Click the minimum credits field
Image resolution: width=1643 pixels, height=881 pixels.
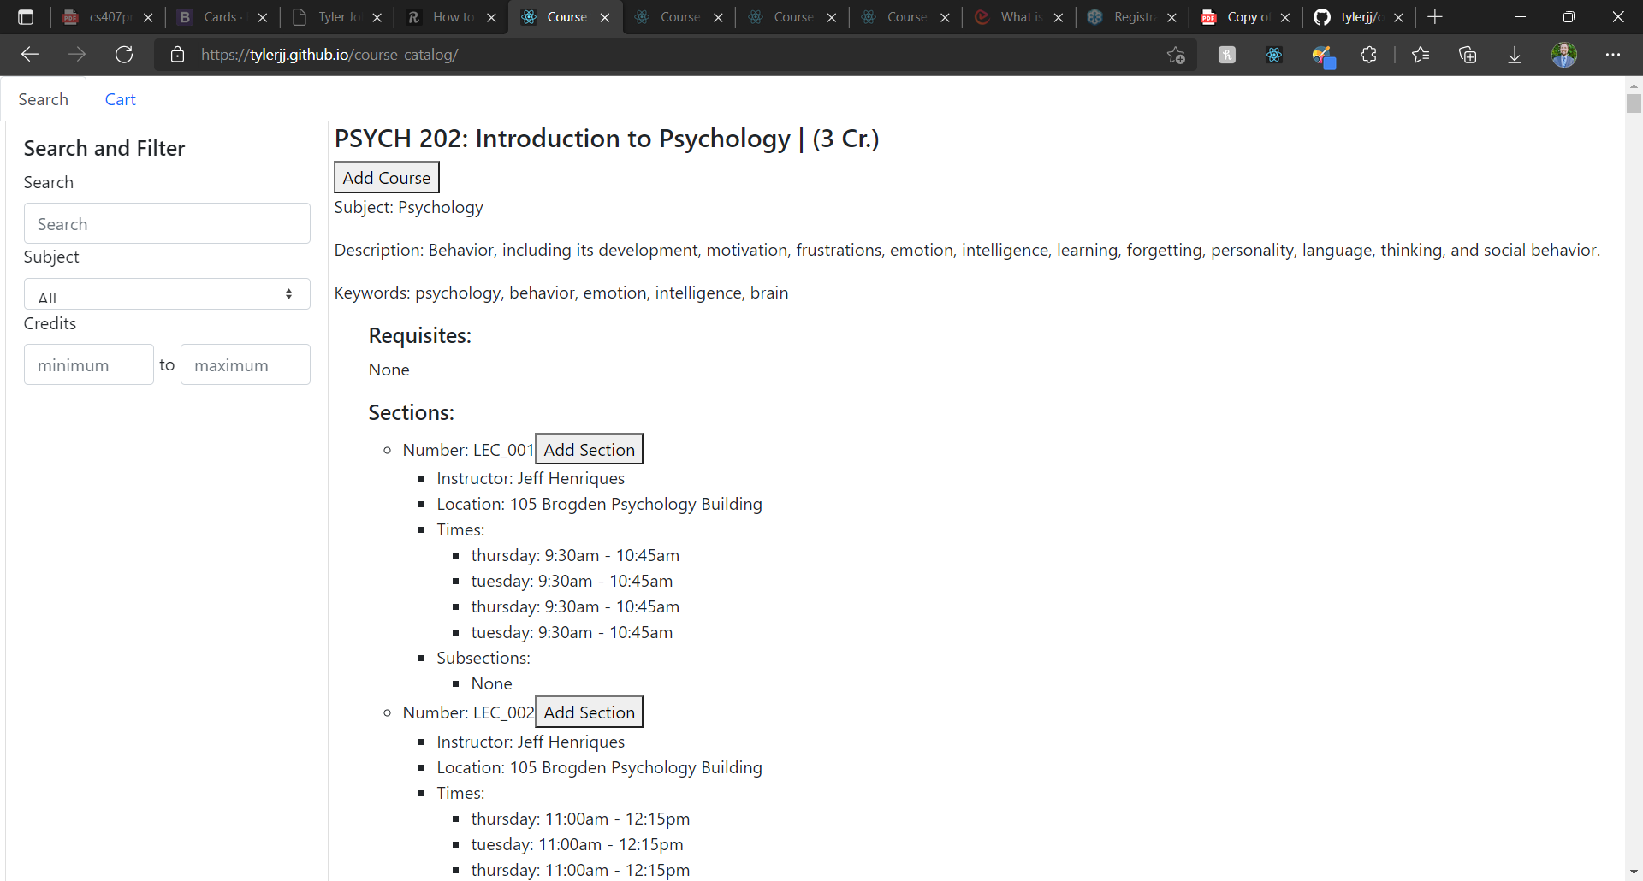[89, 364]
